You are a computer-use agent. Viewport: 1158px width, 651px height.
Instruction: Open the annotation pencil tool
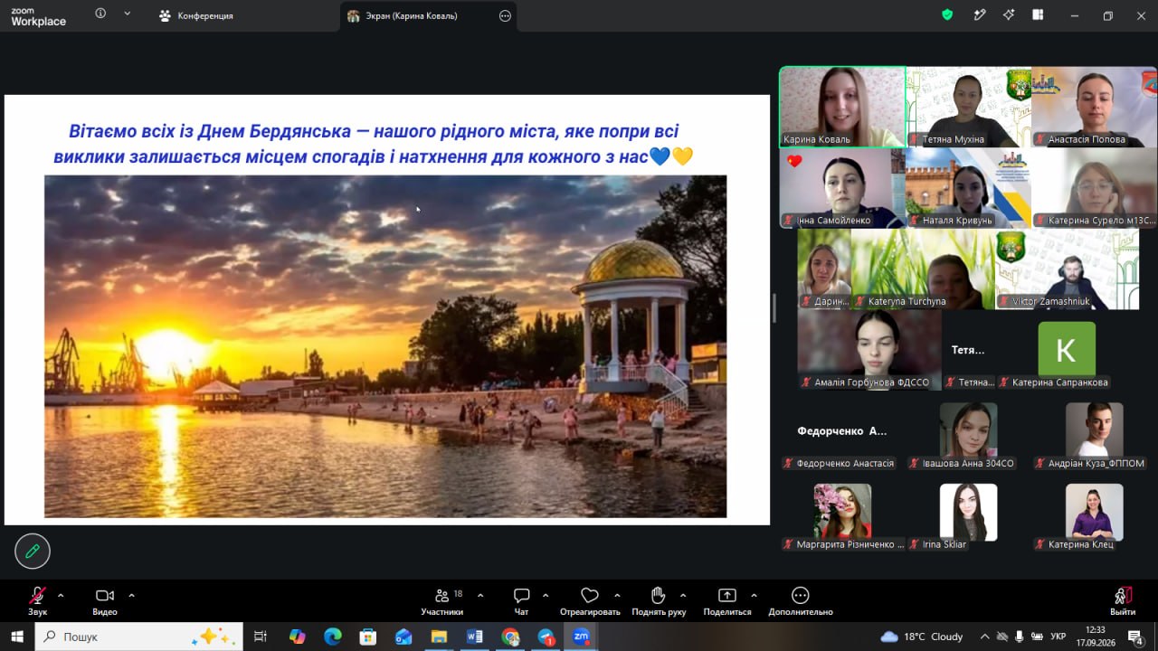(33, 551)
